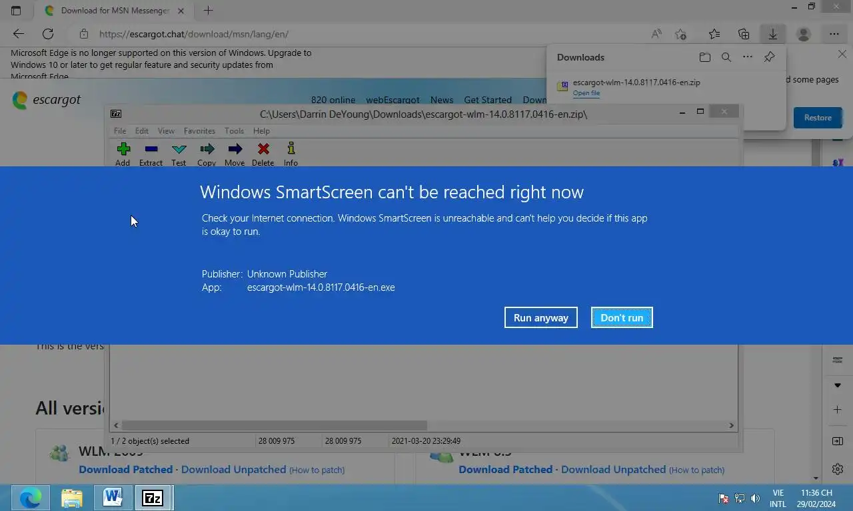
Task: Click Test icon in 7-Zip toolbar
Action: [179, 149]
